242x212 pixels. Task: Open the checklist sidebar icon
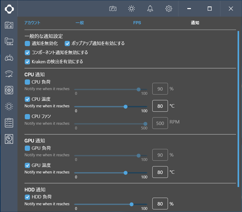(9, 123)
